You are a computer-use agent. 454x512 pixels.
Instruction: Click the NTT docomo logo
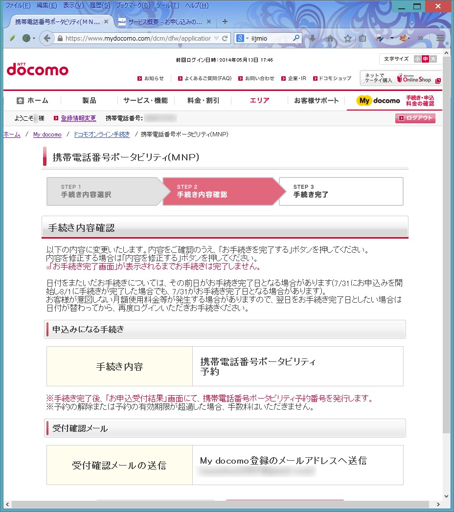click(38, 69)
